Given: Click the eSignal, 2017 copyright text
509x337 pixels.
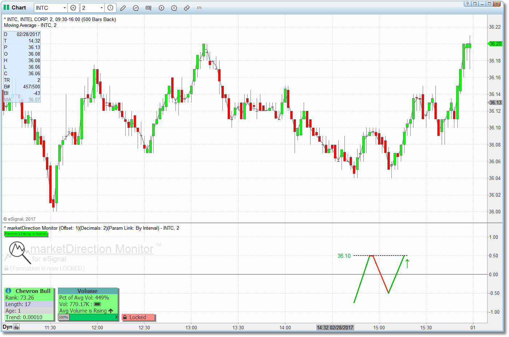Looking at the screenshot, I should click(20, 219).
